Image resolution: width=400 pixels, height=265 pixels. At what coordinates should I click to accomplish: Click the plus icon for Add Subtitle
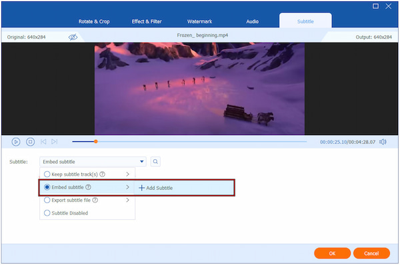(141, 188)
